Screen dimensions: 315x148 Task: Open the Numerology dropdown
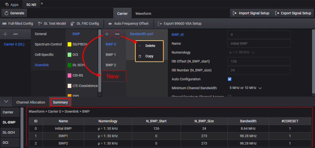242,52
